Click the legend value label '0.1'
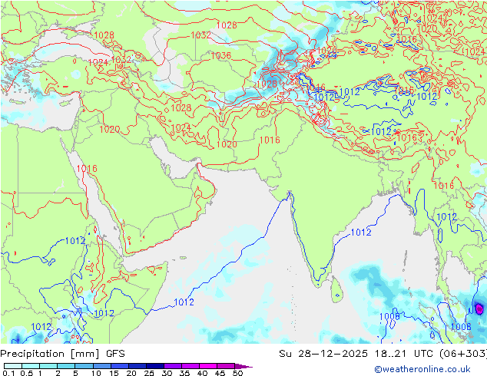The width and height of the screenshot is (487, 376). [x=8, y=373]
